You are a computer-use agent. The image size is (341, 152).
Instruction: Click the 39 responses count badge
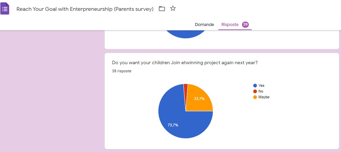click(245, 25)
